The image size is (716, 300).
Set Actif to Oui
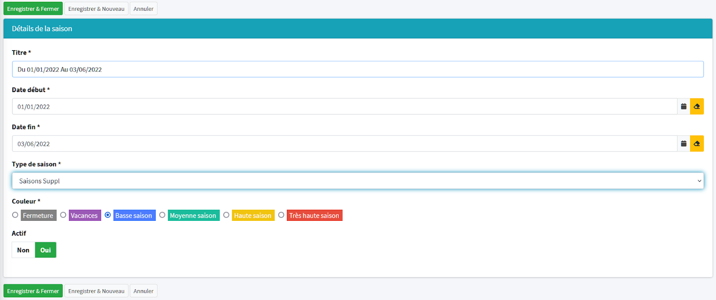pos(46,250)
